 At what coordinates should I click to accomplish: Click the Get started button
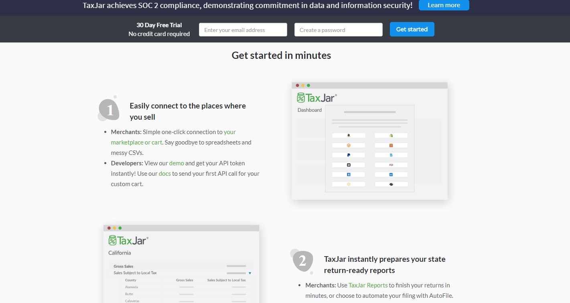pyautogui.click(x=412, y=29)
